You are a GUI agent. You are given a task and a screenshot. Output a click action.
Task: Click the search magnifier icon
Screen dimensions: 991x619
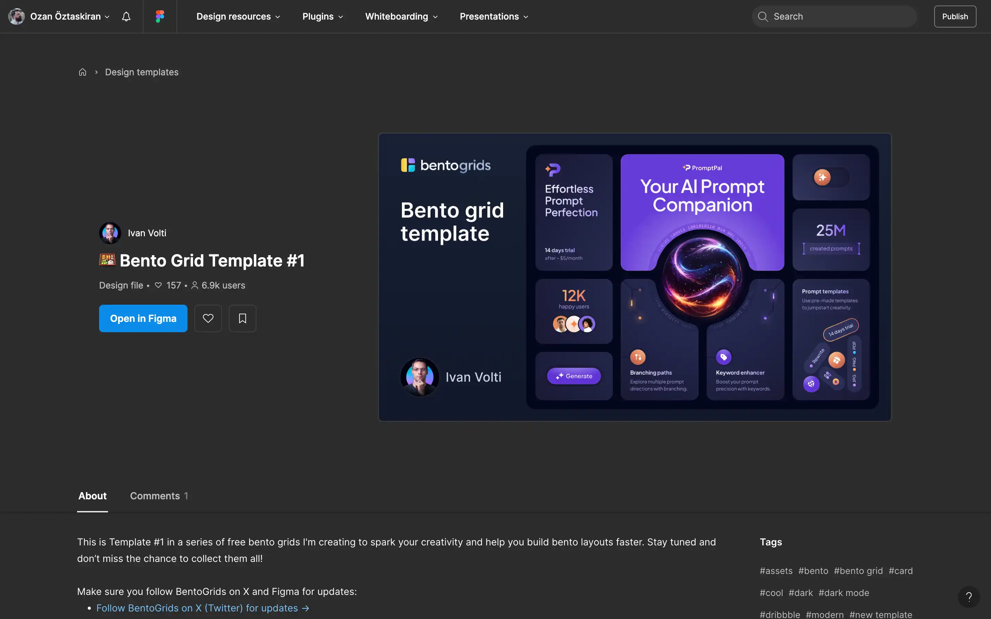[763, 17]
